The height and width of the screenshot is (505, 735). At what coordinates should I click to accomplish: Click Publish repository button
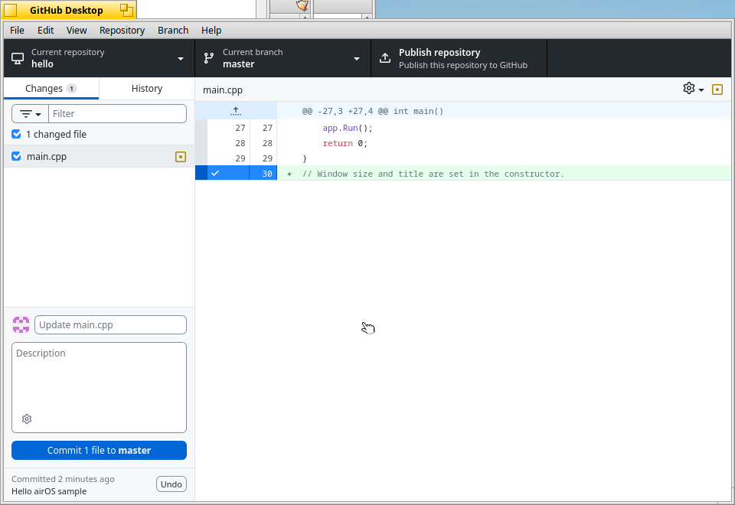pyautogui.click(x=459, y=58)
